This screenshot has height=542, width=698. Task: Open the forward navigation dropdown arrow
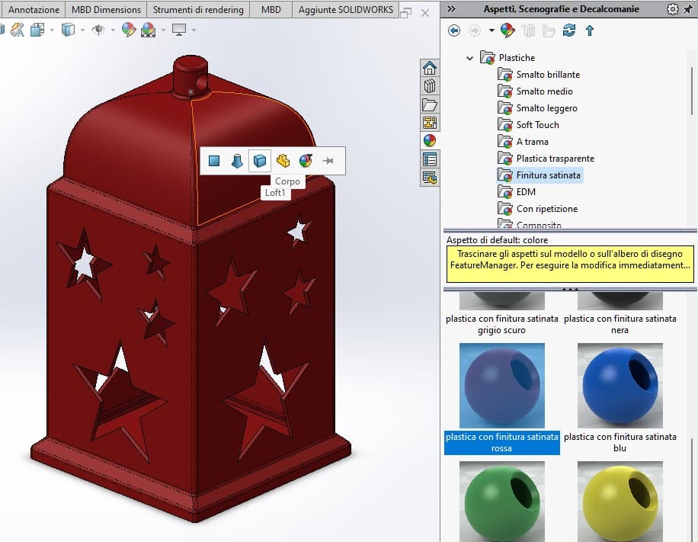(490, 30)
